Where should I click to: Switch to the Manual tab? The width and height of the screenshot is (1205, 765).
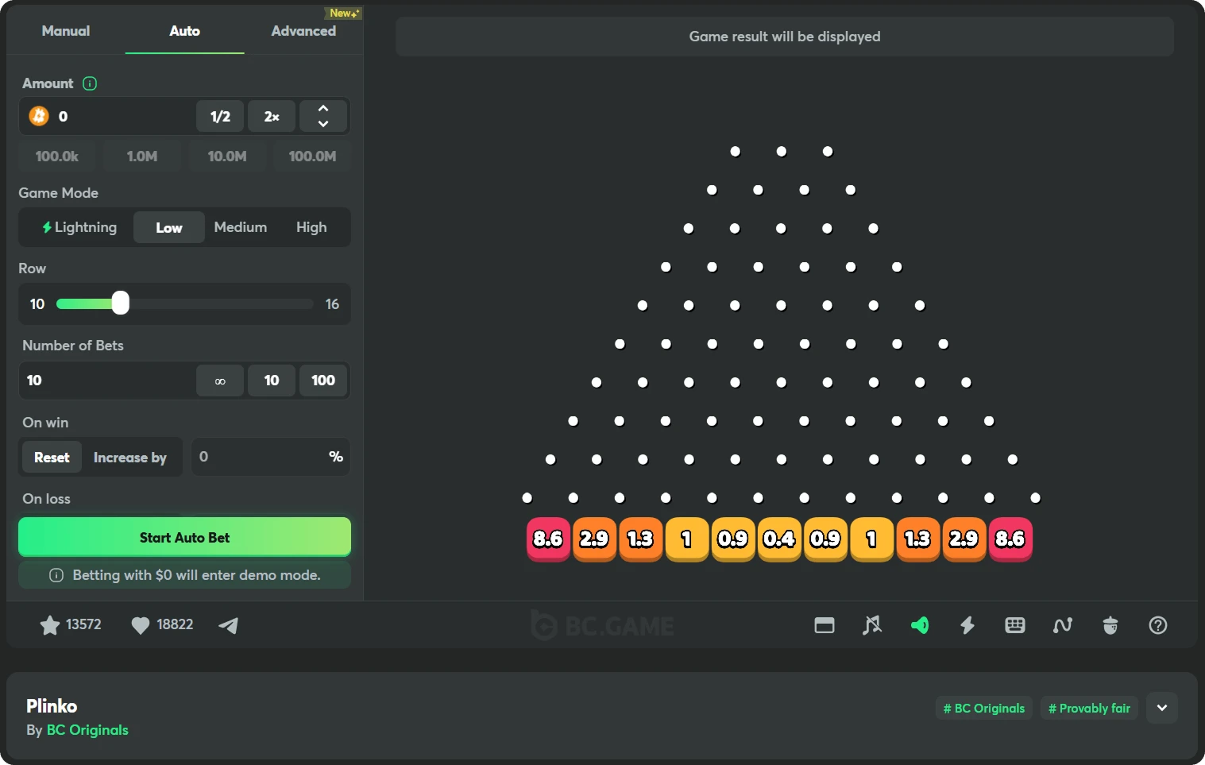click(66, 31)
